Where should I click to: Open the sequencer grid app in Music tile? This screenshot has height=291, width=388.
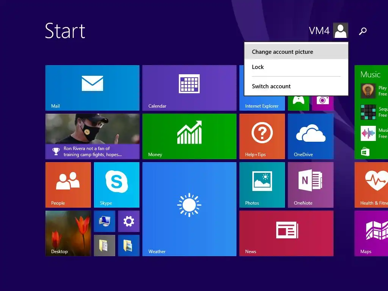tap(368, 112)
